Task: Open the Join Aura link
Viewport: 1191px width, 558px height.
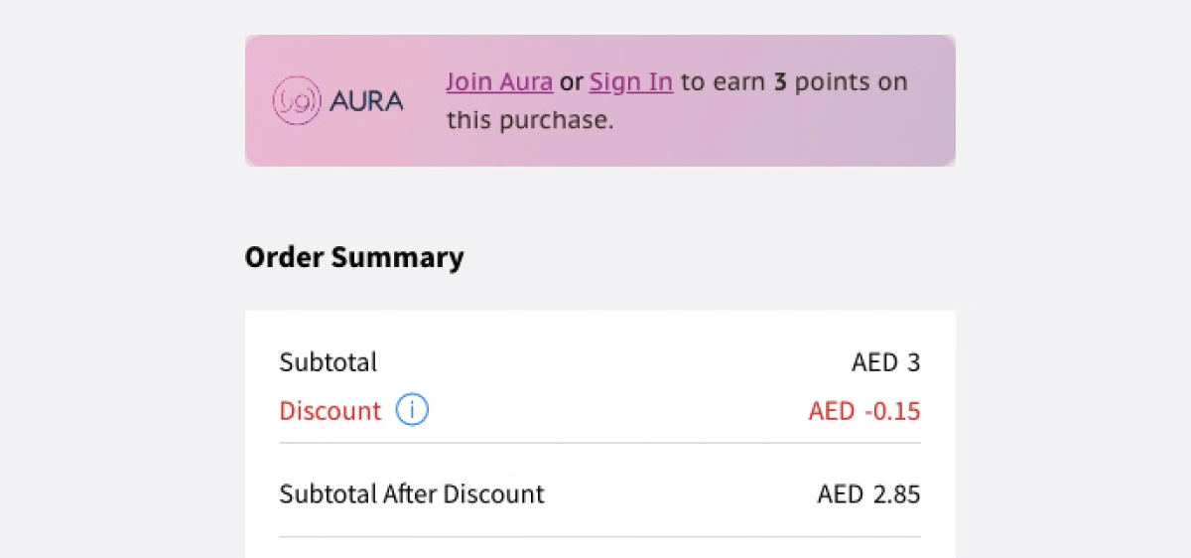Action: pyautogui.click(x=499, y=81)
